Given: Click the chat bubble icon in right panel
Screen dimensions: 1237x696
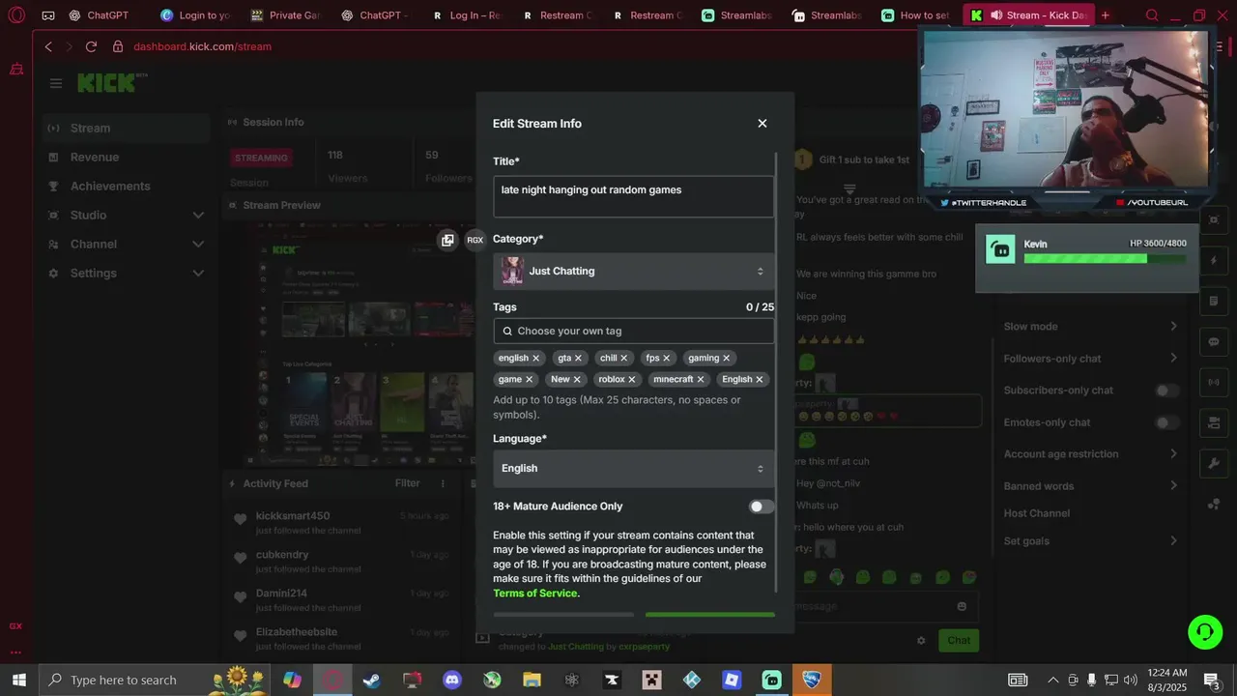Looking at the screenshot, I should pyautogui.click(x=1214, y=342).
